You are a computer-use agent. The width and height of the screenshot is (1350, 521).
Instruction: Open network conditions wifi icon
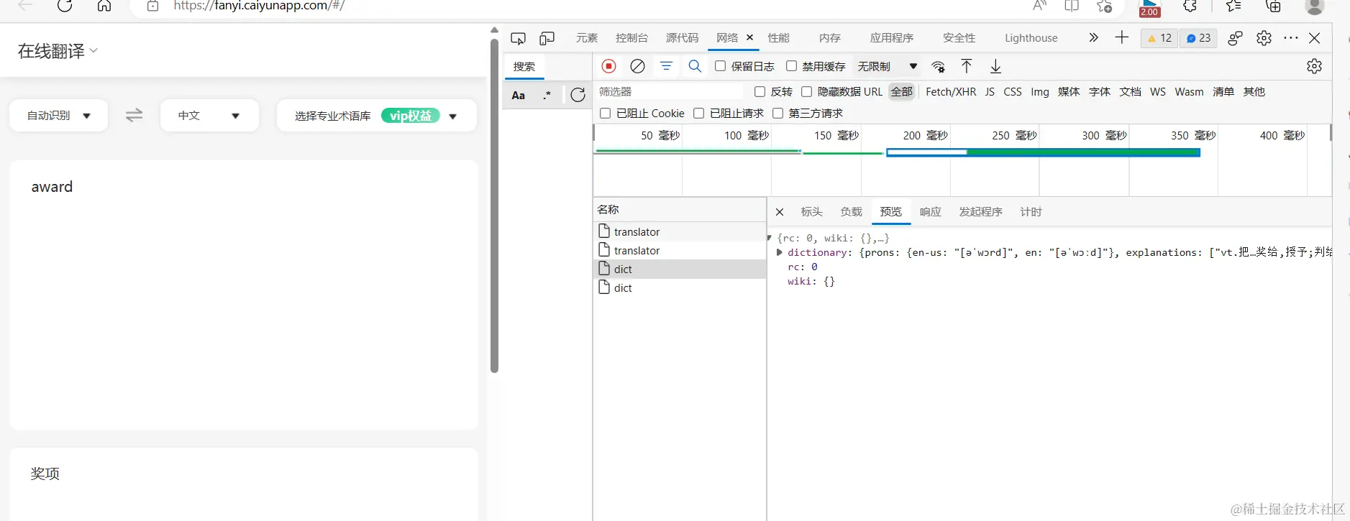938,67
